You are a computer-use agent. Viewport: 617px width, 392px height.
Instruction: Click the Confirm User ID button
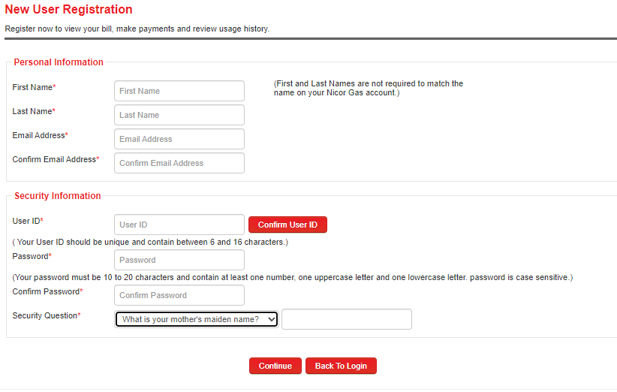click(x=287, y=225)
